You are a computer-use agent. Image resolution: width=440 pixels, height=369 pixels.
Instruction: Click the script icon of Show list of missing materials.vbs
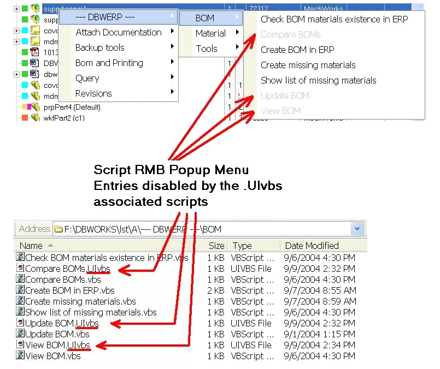click(x=20, y=311)
